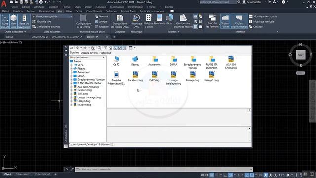Open Gestionnaire du jeu de feuilles
This screenshot has height=178, width=316.
tap(183, 21)
